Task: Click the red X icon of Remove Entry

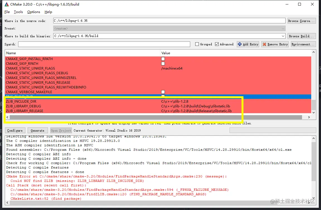Action: pyautogui.click(x=264, y=44)
